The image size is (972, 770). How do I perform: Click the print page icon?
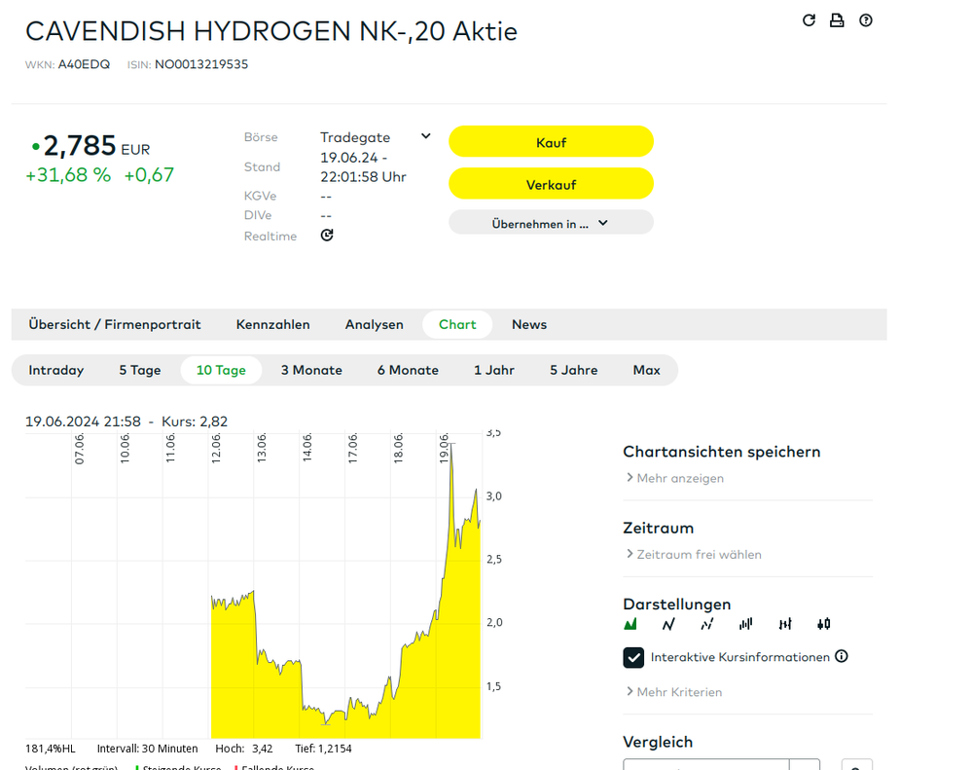point(837,20)
